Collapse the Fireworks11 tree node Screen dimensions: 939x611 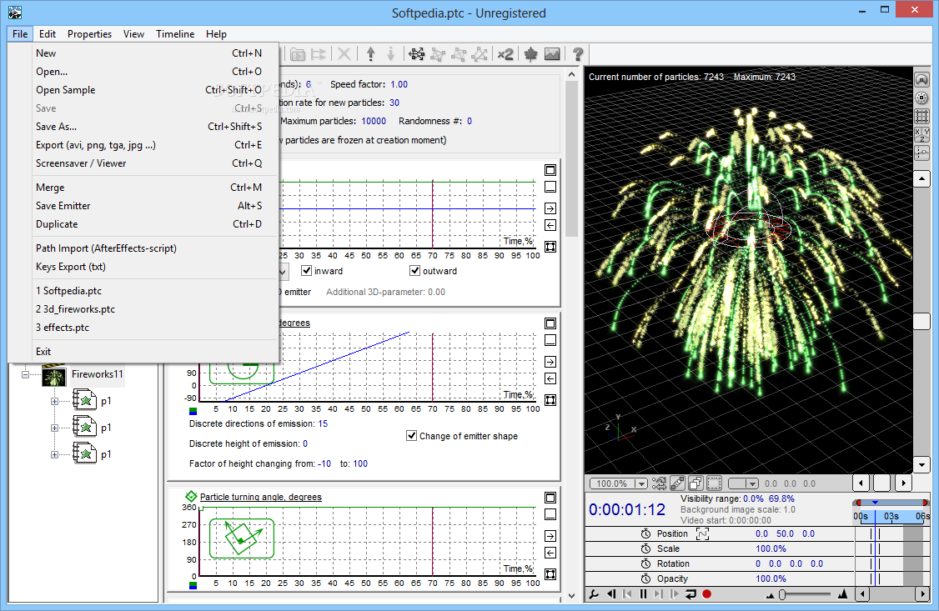click(x=26, y=375)
